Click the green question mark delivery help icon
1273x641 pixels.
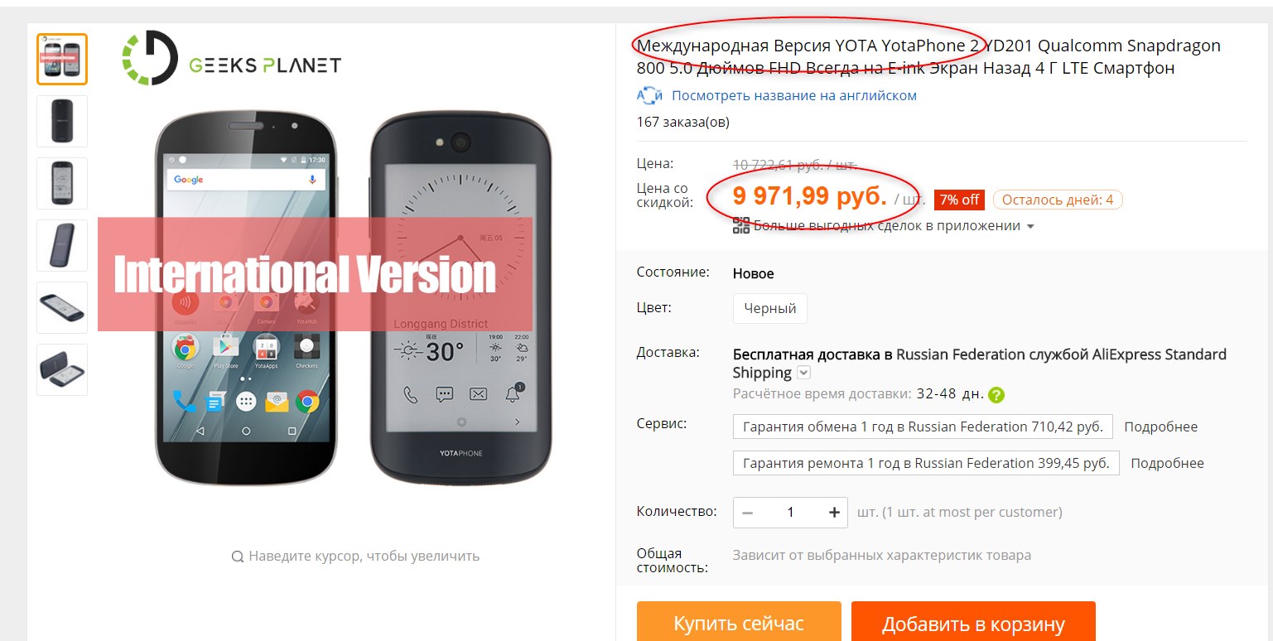996,394
